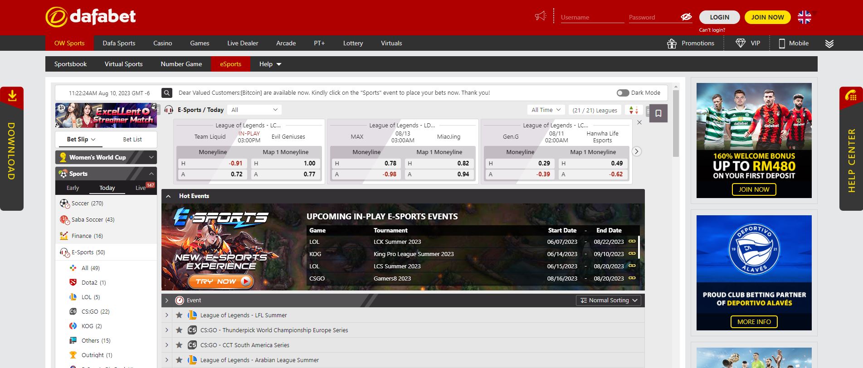The image size is (863, 368).
Task: Click the Promotions gift icon
Action: click(672, 44)
